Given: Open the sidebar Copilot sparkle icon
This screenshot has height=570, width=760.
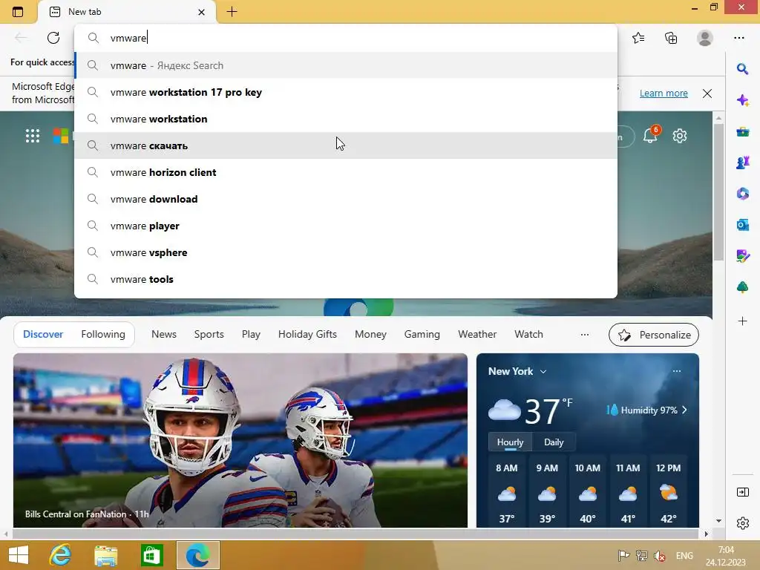Looking at the screenshot, I should 742,100.
